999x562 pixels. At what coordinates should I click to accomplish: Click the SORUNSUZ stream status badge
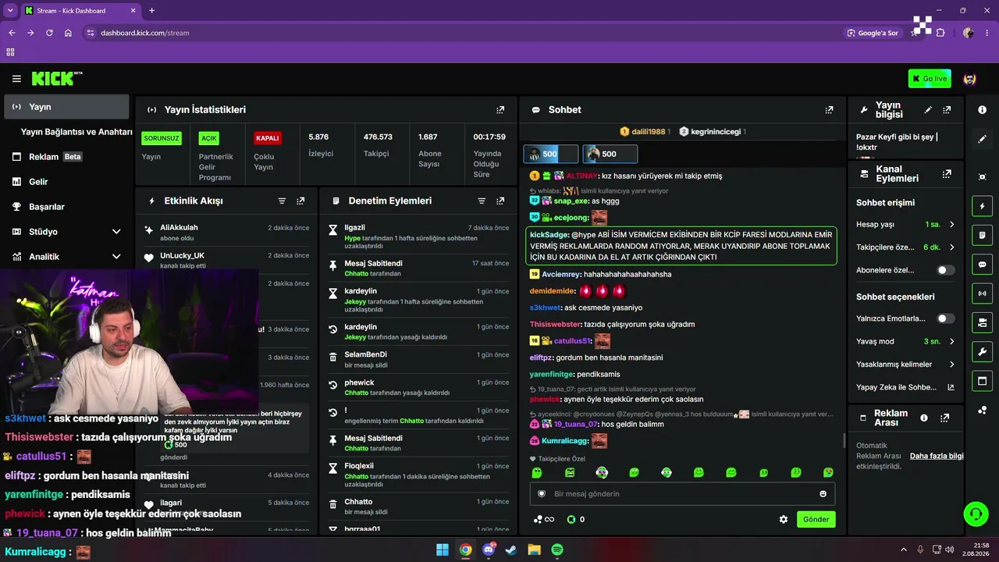pyautogui.click(x=162, y=138)
